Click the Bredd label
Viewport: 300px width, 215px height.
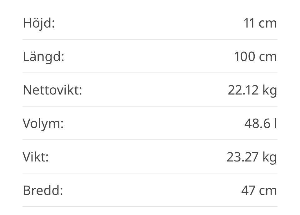point(43,191)
